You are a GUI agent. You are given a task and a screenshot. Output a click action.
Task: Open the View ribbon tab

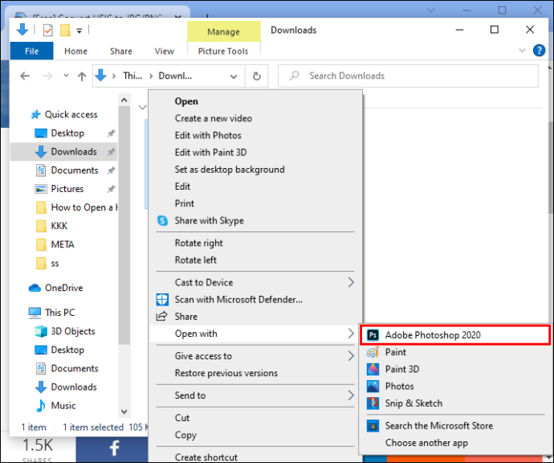click(x=165, y=51)
